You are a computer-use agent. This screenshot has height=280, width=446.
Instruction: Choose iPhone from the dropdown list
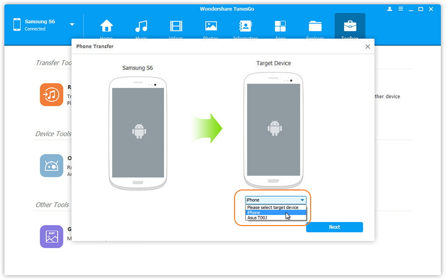tap(275, 212)
